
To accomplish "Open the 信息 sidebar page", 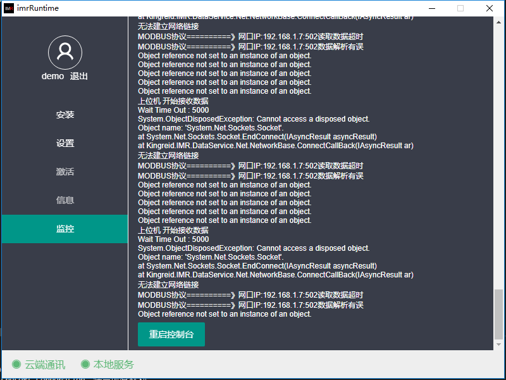I will coord(65,200).
